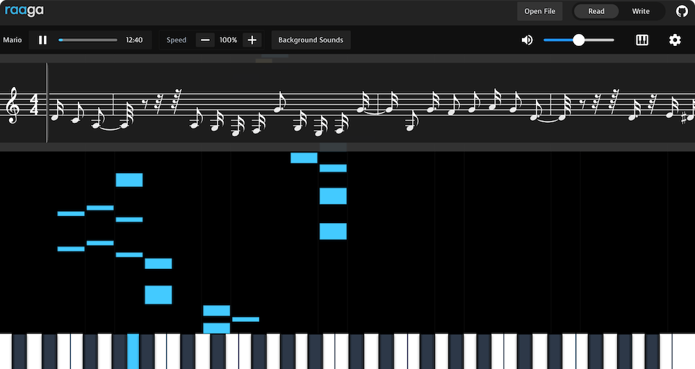Image resolution: width=695 pixels, height=369 pixels.
Task: Open Background Sounds options
Action: tap(311, 40)
